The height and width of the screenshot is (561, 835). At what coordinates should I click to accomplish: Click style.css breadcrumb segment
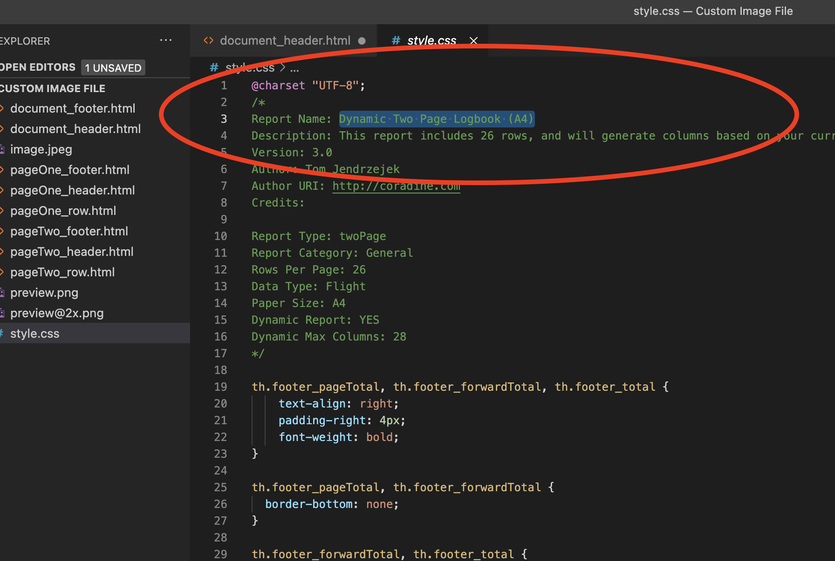click(250, 68)
